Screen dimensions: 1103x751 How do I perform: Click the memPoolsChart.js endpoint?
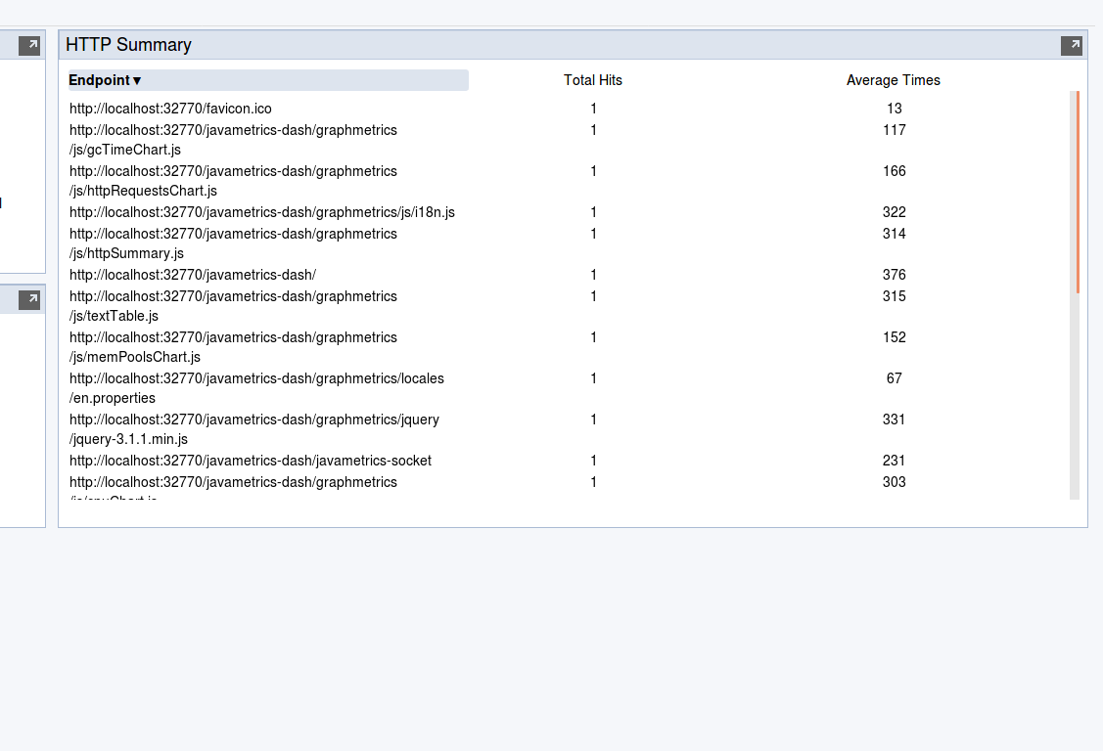(x=232, y=346)
